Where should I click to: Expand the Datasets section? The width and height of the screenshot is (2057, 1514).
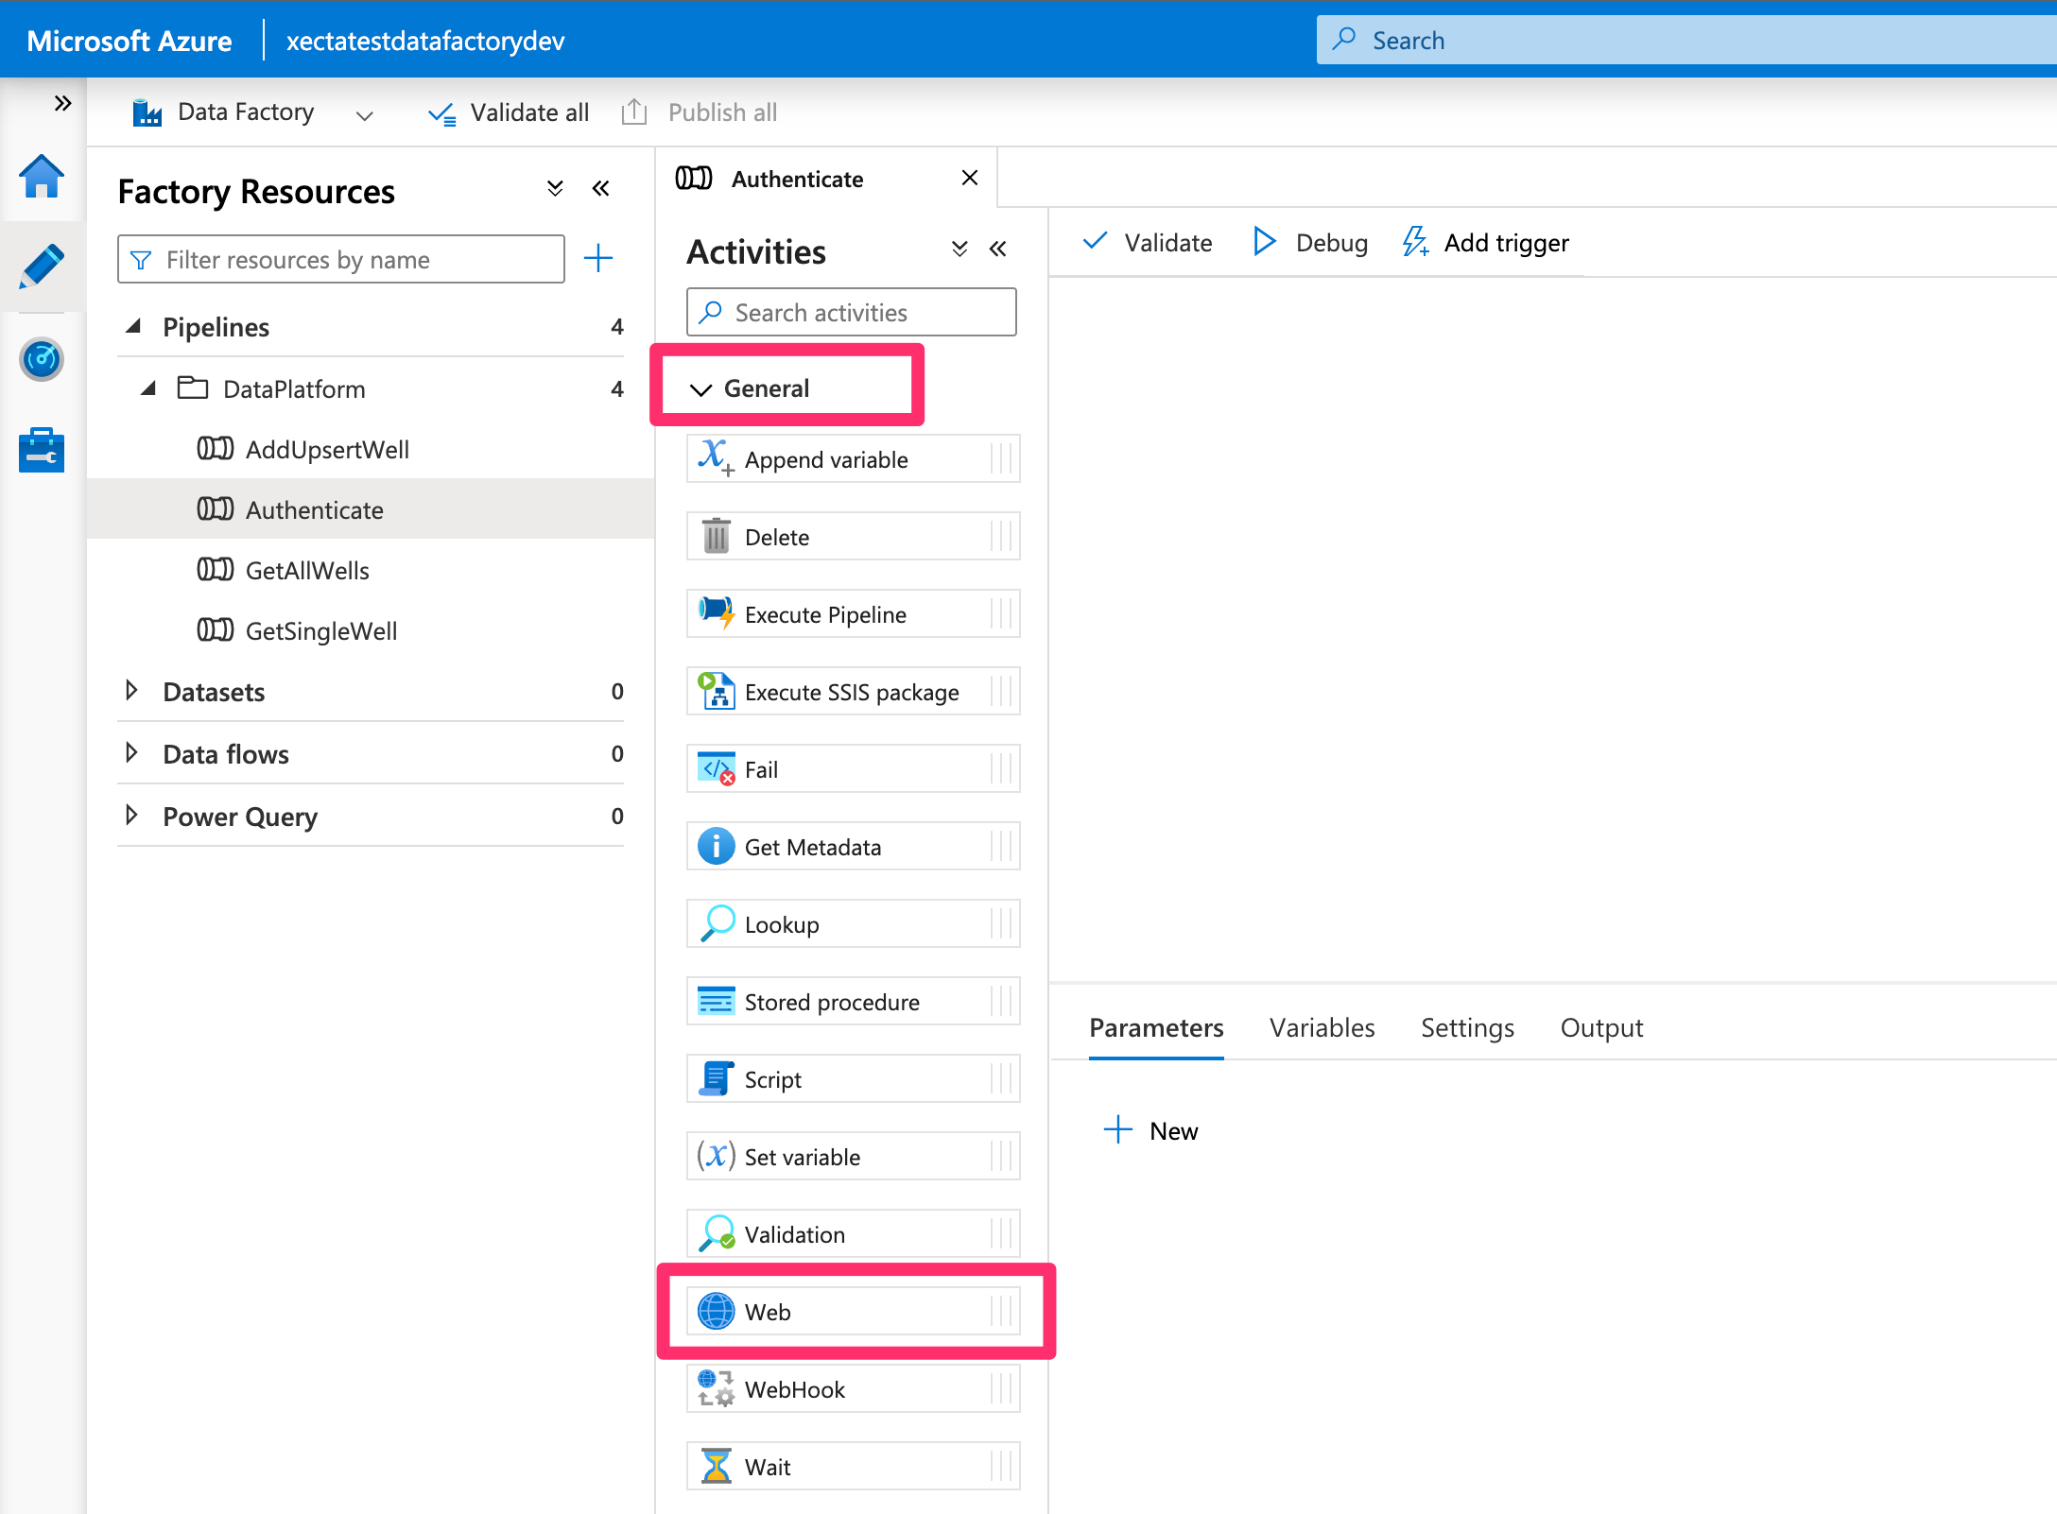132,691
